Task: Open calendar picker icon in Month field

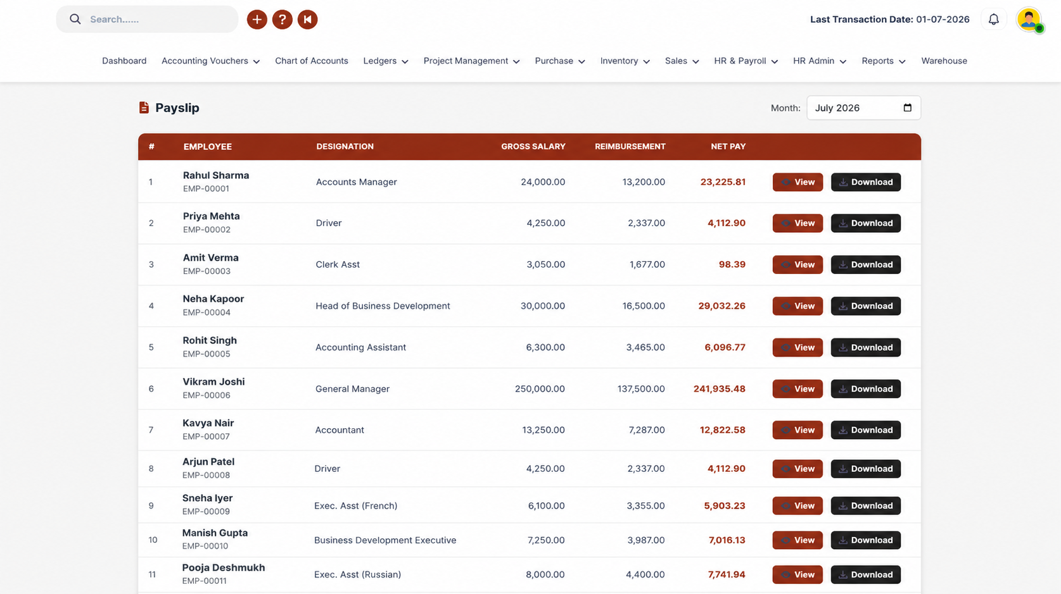Action: (907, 108)
